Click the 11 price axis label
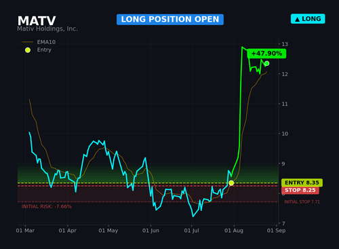The width and height of the screenshot is (339, 249). coord(285,104)
